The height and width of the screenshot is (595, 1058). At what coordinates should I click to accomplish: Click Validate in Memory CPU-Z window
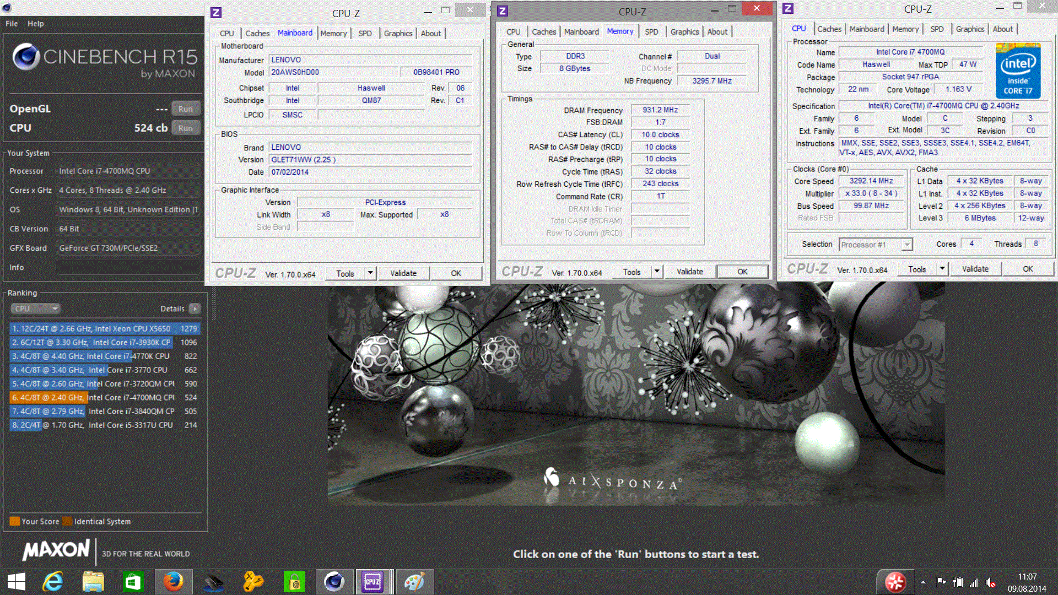click(690, 272)
